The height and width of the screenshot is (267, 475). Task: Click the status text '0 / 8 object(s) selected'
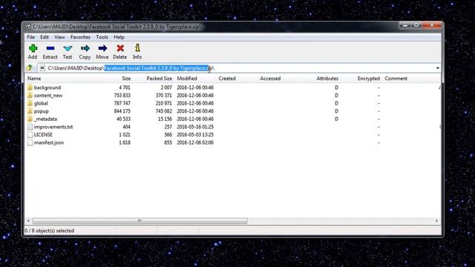point(50,231)
